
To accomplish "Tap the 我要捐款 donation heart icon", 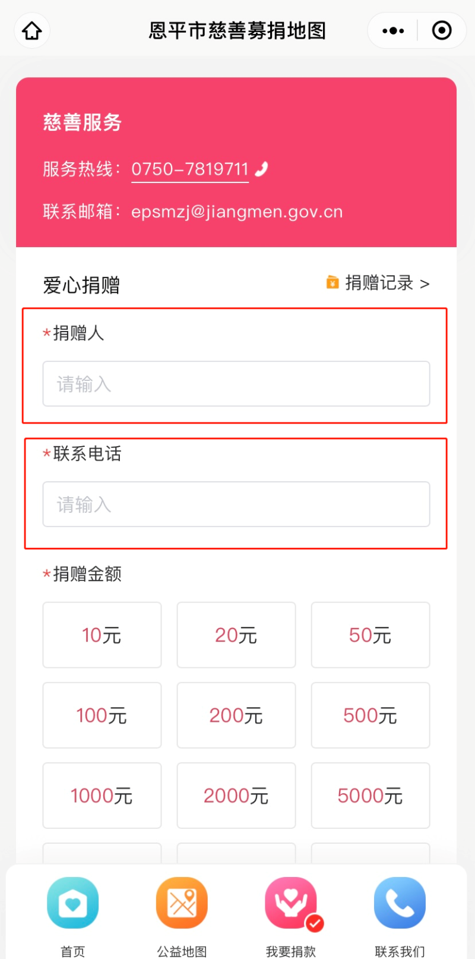I will (x=290, y=903).
